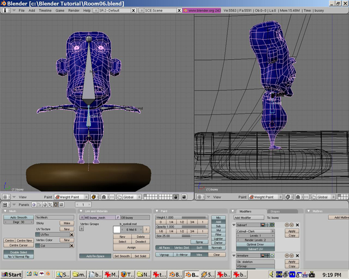Collapse the Armature modifier triangle

235,256
